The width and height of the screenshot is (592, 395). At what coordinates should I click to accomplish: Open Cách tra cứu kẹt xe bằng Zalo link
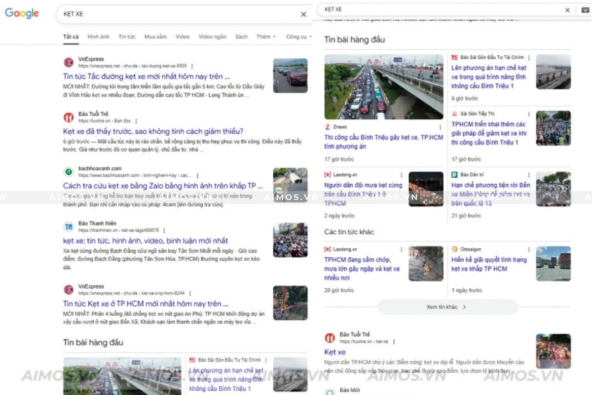(x=163, y=186)
